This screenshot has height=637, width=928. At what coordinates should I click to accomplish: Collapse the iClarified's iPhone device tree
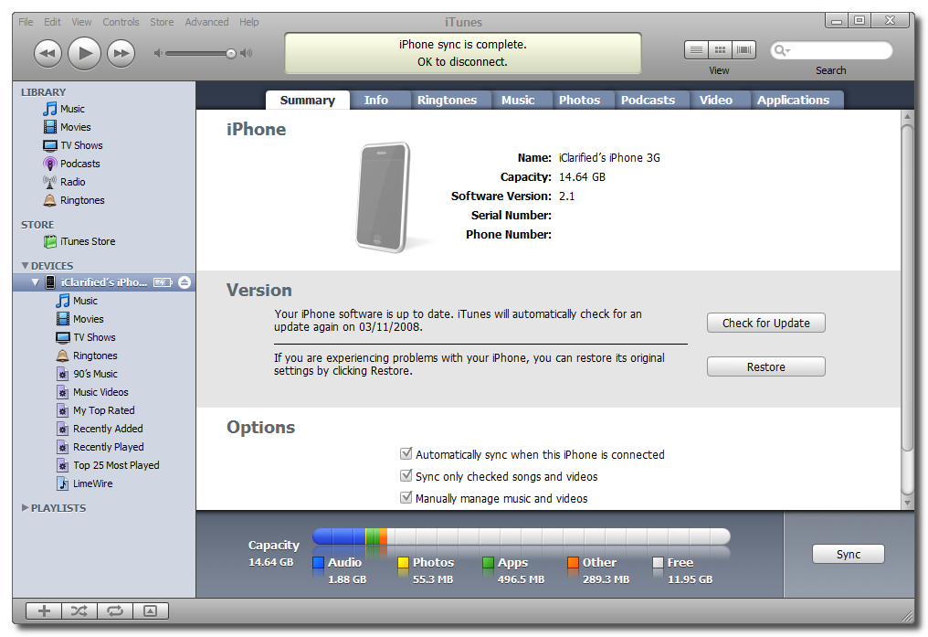36,282
